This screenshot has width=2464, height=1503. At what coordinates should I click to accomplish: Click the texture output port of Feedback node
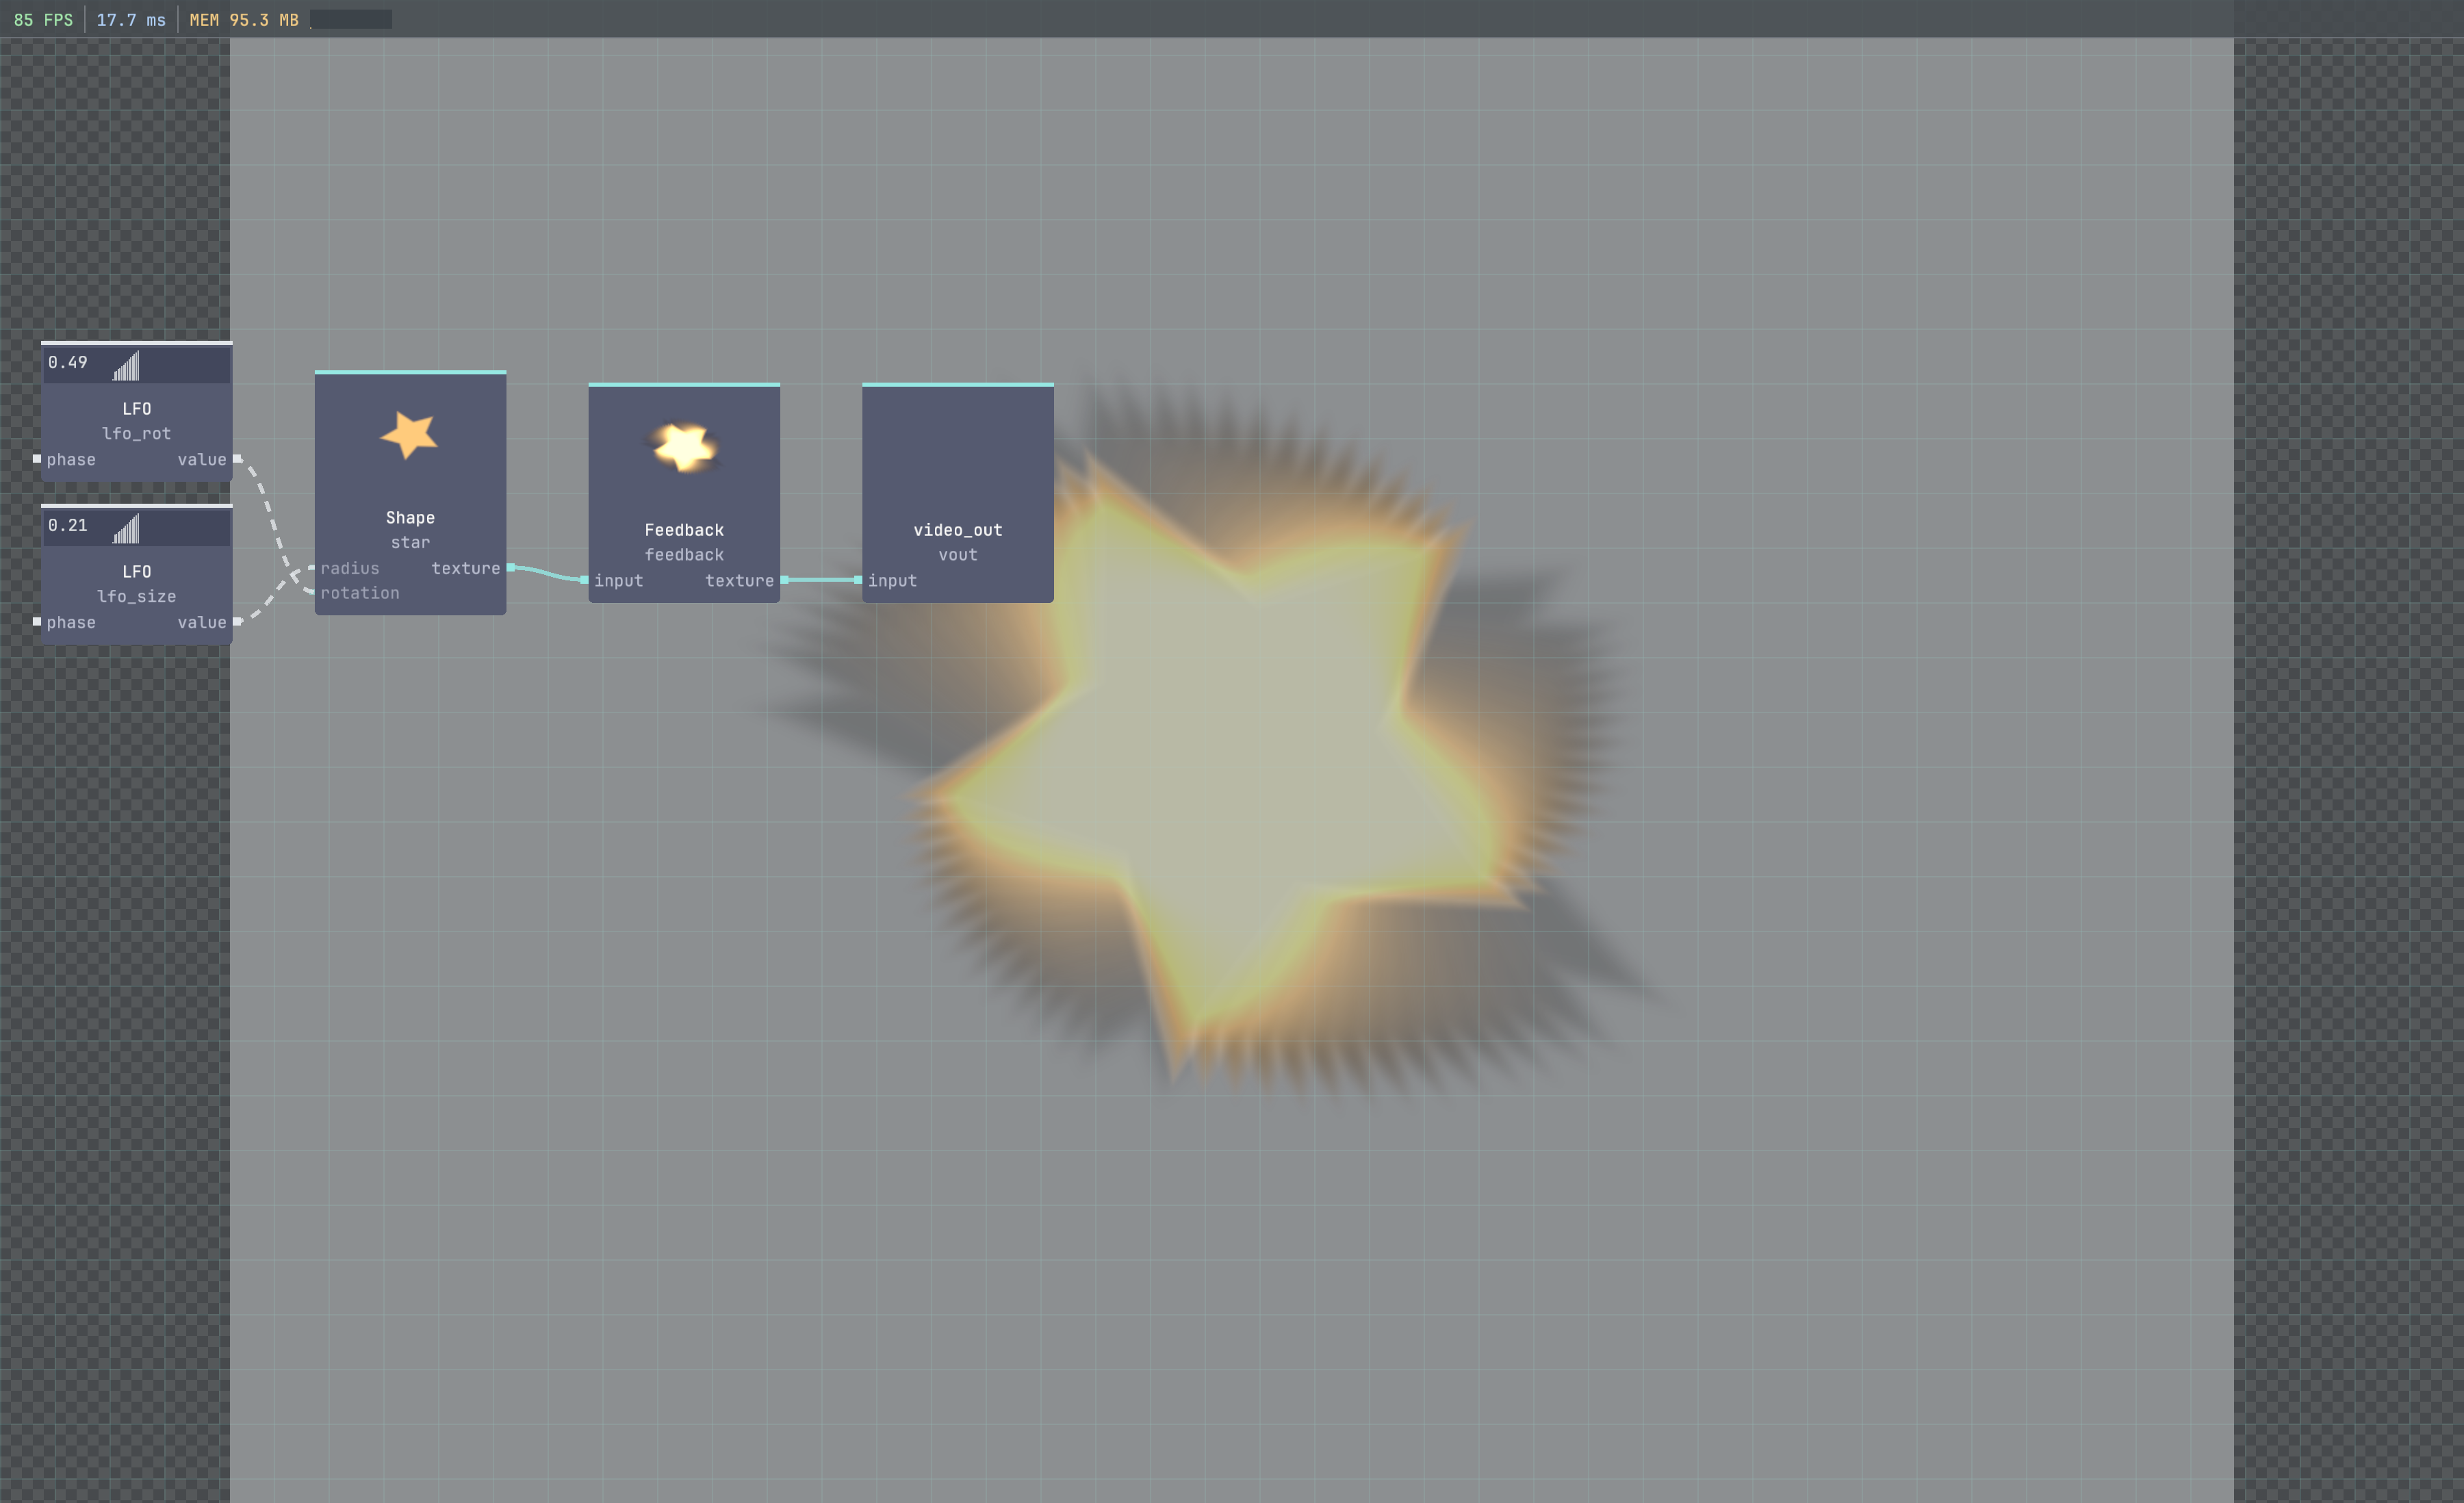pyautogui.click(x=785, y=580)
